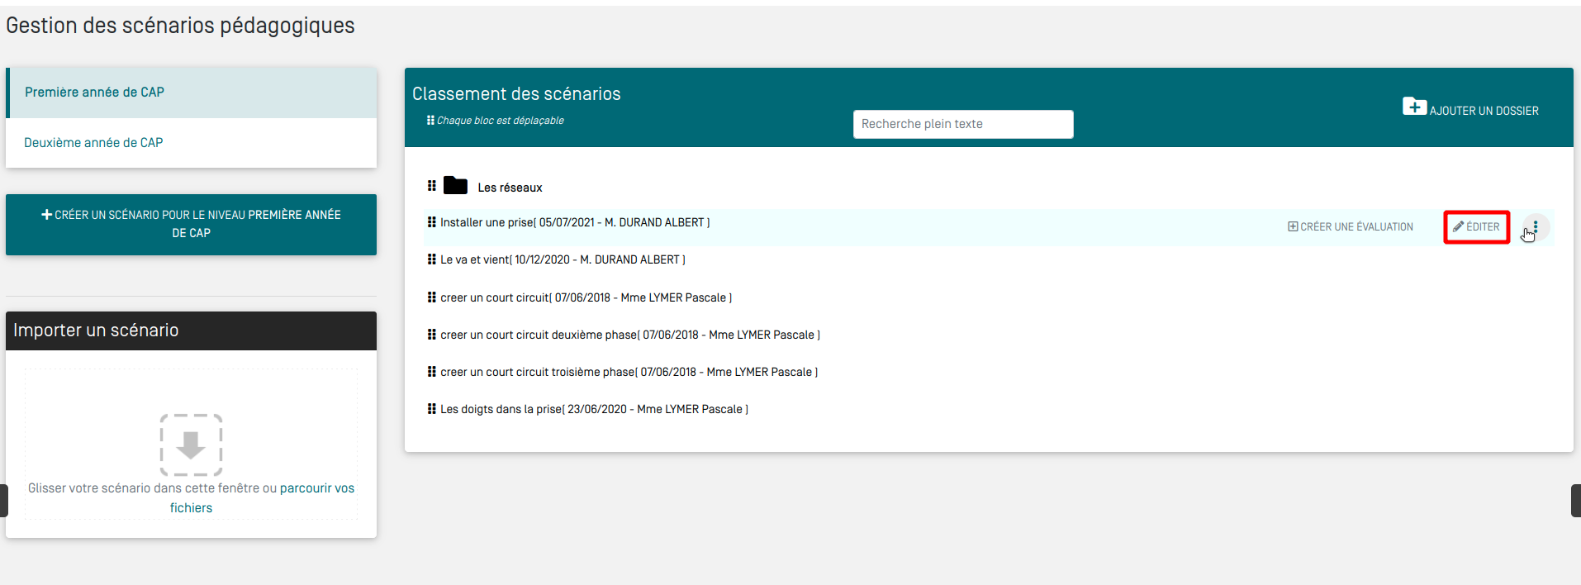Open Le va et vient scenario
This screenshot has width=1581, height=585.
[x=562, y=259]
